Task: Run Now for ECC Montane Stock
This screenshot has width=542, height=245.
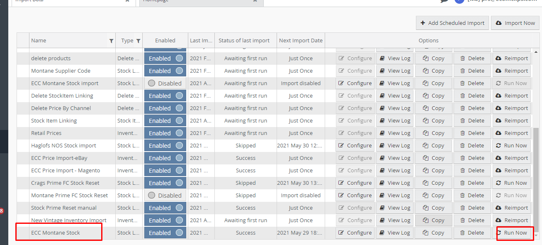Action: [511, 233]
